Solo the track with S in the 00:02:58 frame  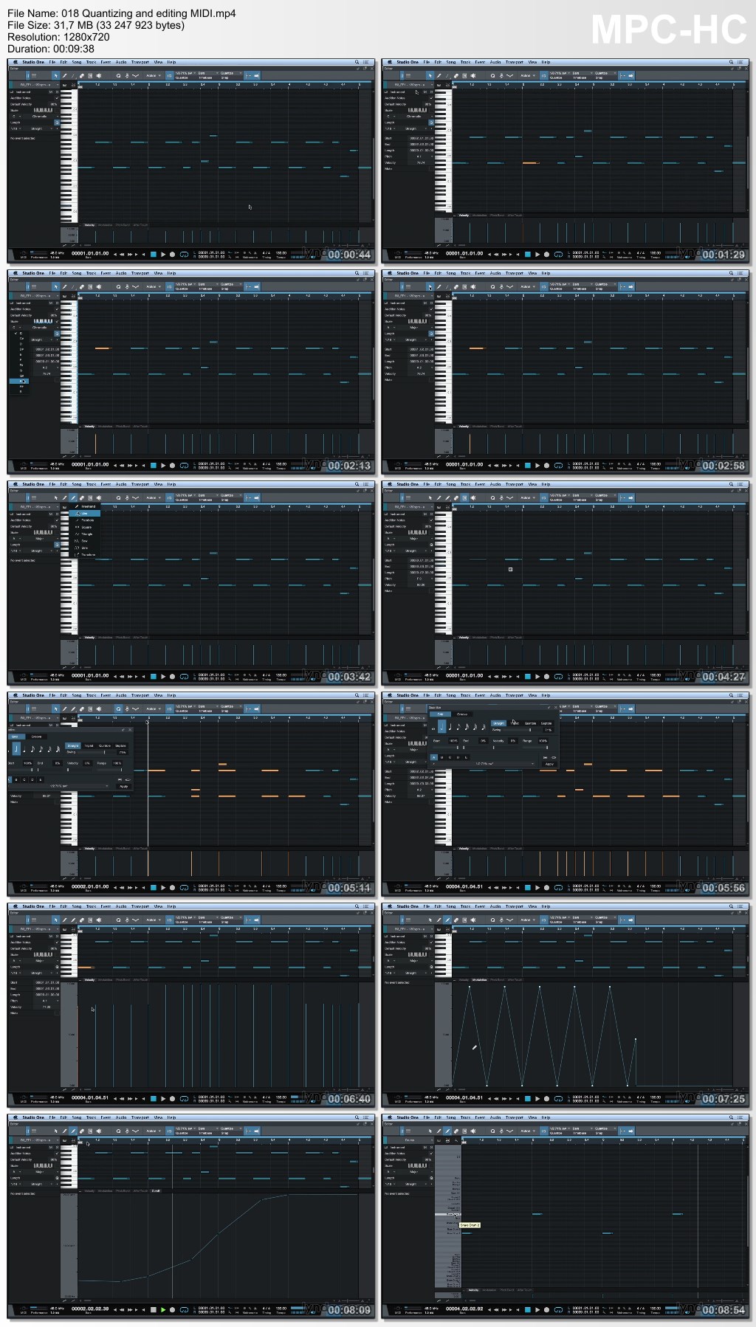pyautogui.click(x=431, y=303)
